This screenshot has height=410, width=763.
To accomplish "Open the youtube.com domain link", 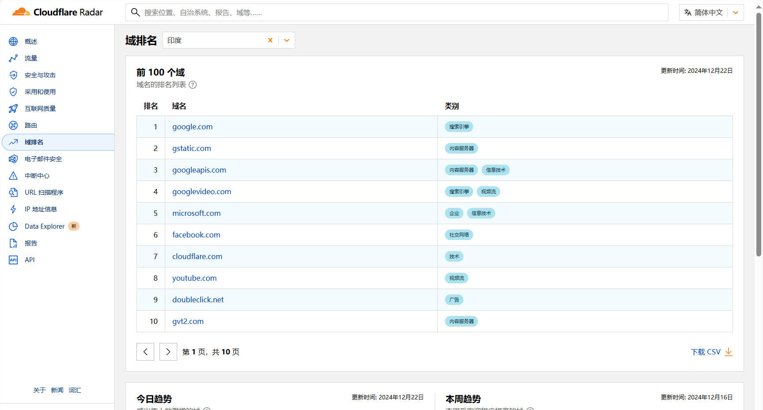I will pyautogui.click(x=194, y=278).
